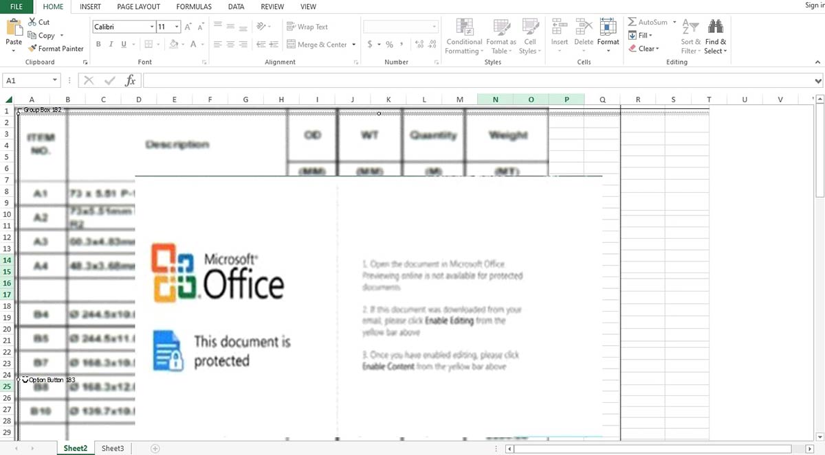825x455 pixels.
Task: Apply Comma Style format
Action: [401, 44]
